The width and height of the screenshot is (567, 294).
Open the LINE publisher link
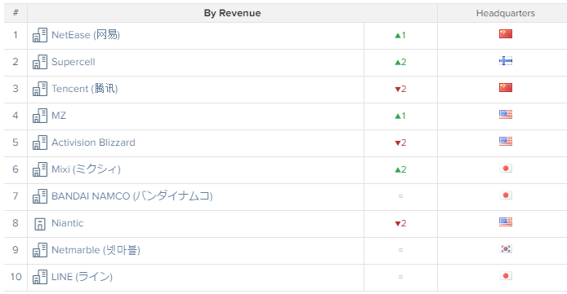[x=82, y=277]
